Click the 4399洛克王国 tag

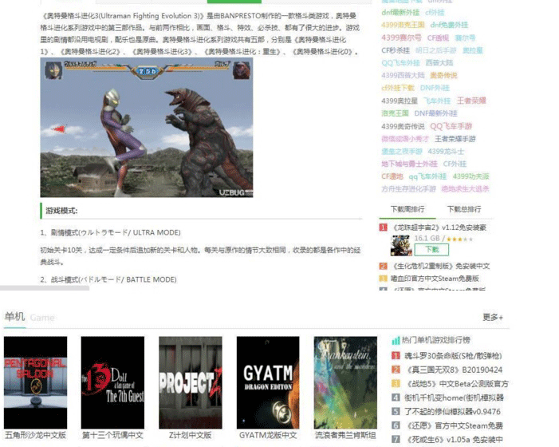(x=403, y=25)
